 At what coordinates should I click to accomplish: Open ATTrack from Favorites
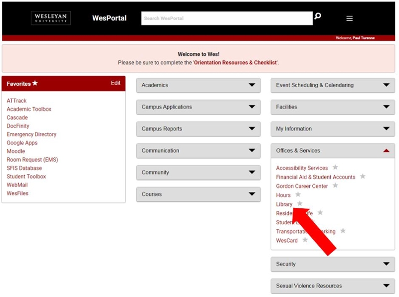pyautogui.click(x=16, y=101)
